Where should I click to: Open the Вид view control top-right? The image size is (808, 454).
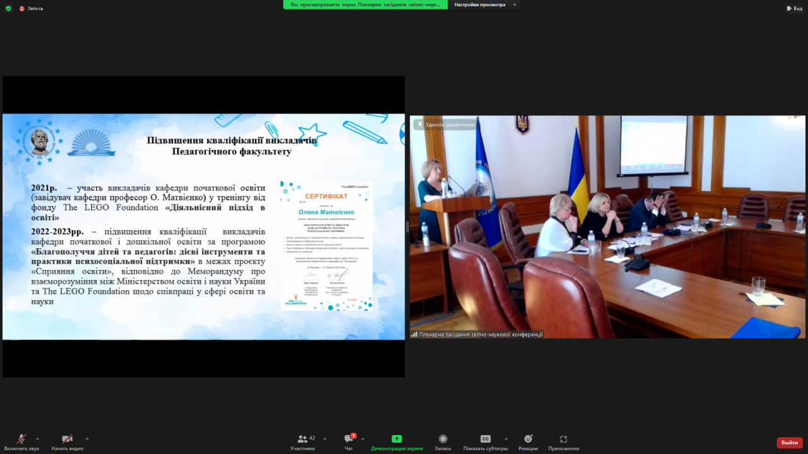tap(794, 8)
